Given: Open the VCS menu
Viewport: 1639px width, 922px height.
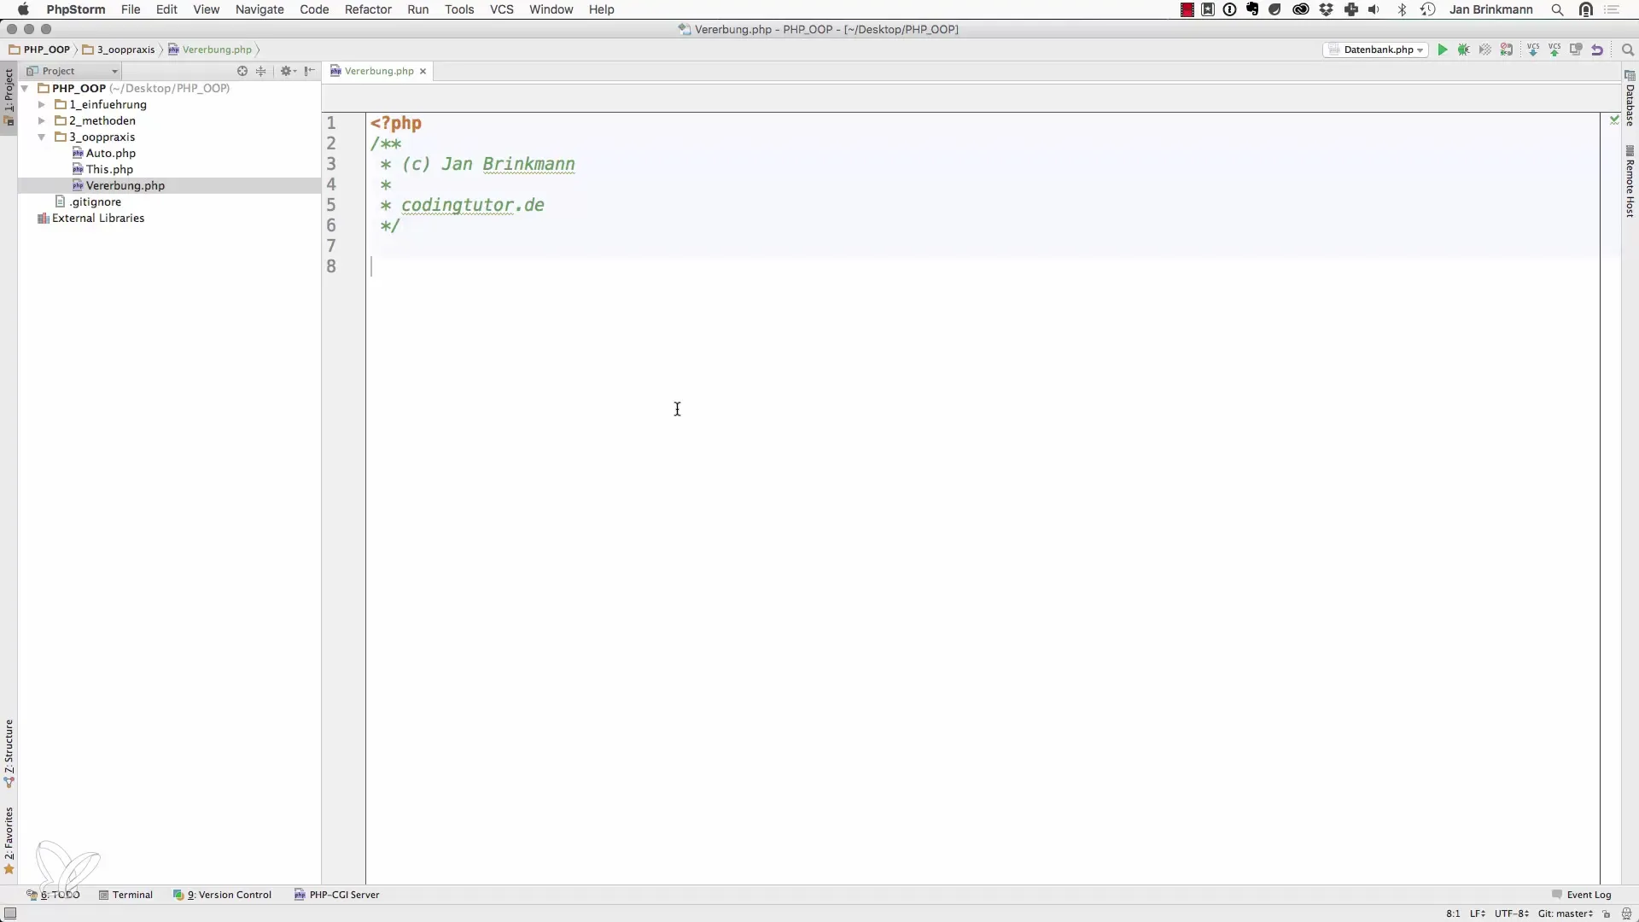Looking at the screenshot, I should [x=502, y=9].
